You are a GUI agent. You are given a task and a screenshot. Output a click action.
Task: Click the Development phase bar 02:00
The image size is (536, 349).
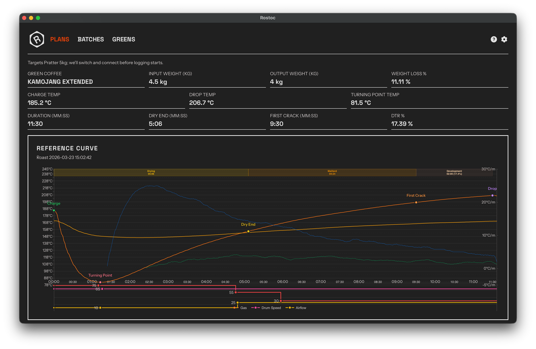pos(454,172)
